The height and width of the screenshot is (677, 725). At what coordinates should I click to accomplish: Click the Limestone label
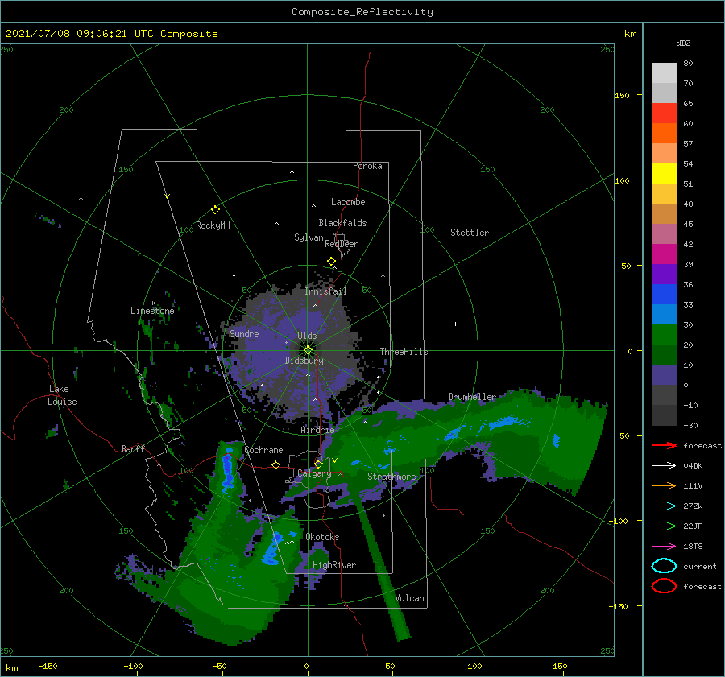(152, 311)
